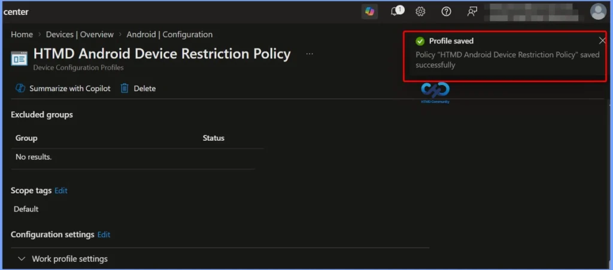This screenshot has height=270, width=613.
Task: Select the No results. row text
Action: pos(34,157)
